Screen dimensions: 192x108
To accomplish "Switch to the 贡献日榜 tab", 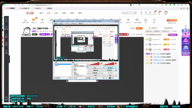I will tap(149, 31).
